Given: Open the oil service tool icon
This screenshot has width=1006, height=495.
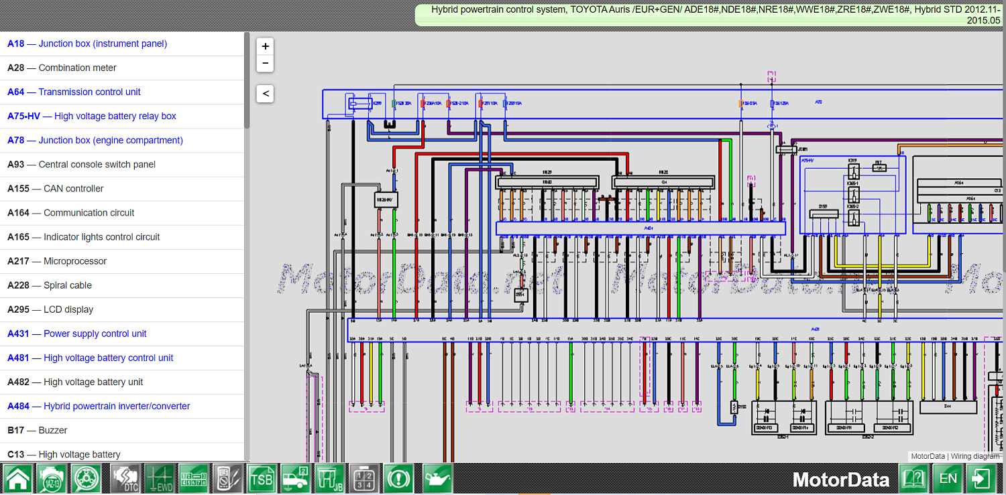Looking at the screenshot, I should (436, 478).
